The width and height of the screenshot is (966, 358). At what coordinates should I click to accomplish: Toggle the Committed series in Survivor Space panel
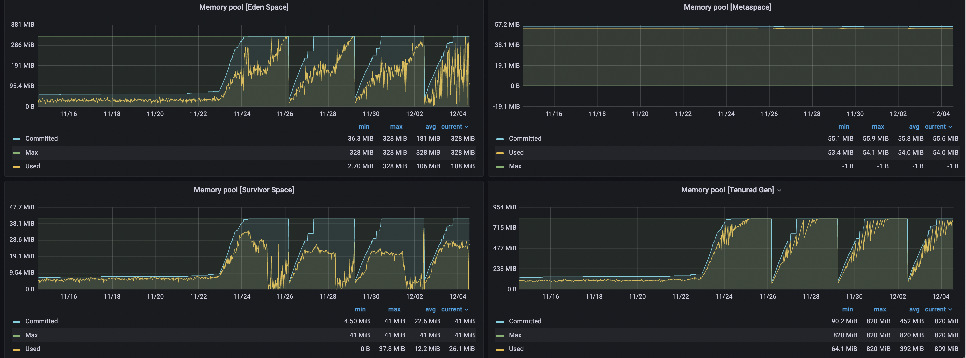pos(41,321)
